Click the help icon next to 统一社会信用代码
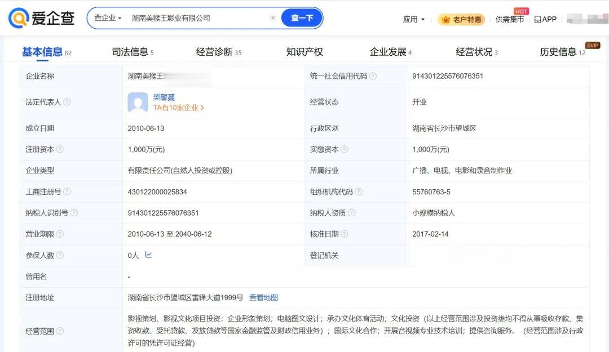 (x=373, y=76)
